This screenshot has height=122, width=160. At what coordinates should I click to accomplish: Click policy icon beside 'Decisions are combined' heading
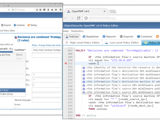tap(16, 37)
